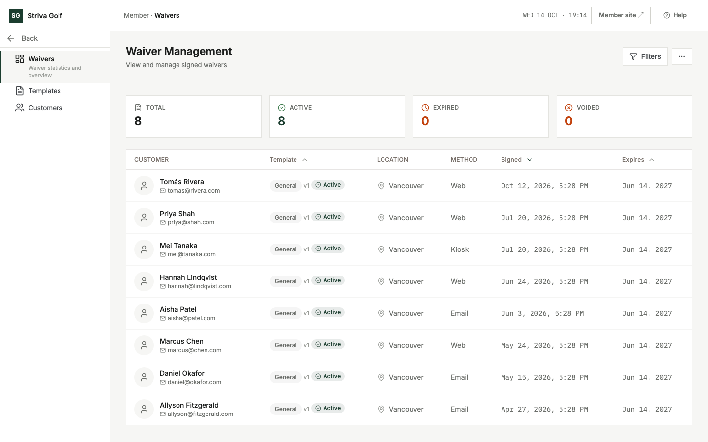This screenshot has width=708, height=442.
Task: Go back using the arrow icon
Action: tap(11, 38)
